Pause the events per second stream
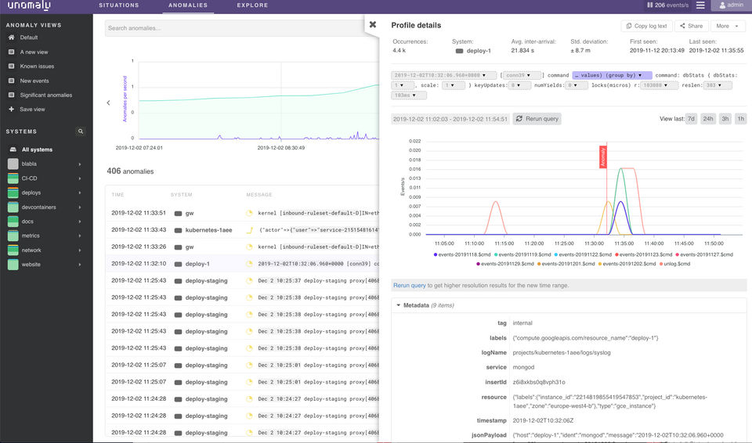The image size is (752, 443). pyautogui.click(x=649, y=5)
